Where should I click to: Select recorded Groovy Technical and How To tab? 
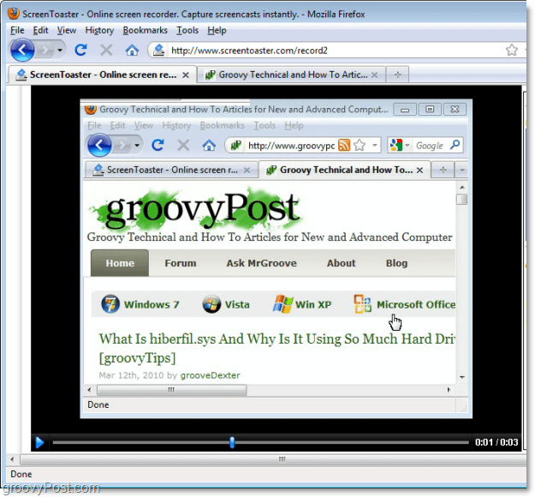[345, 170]
